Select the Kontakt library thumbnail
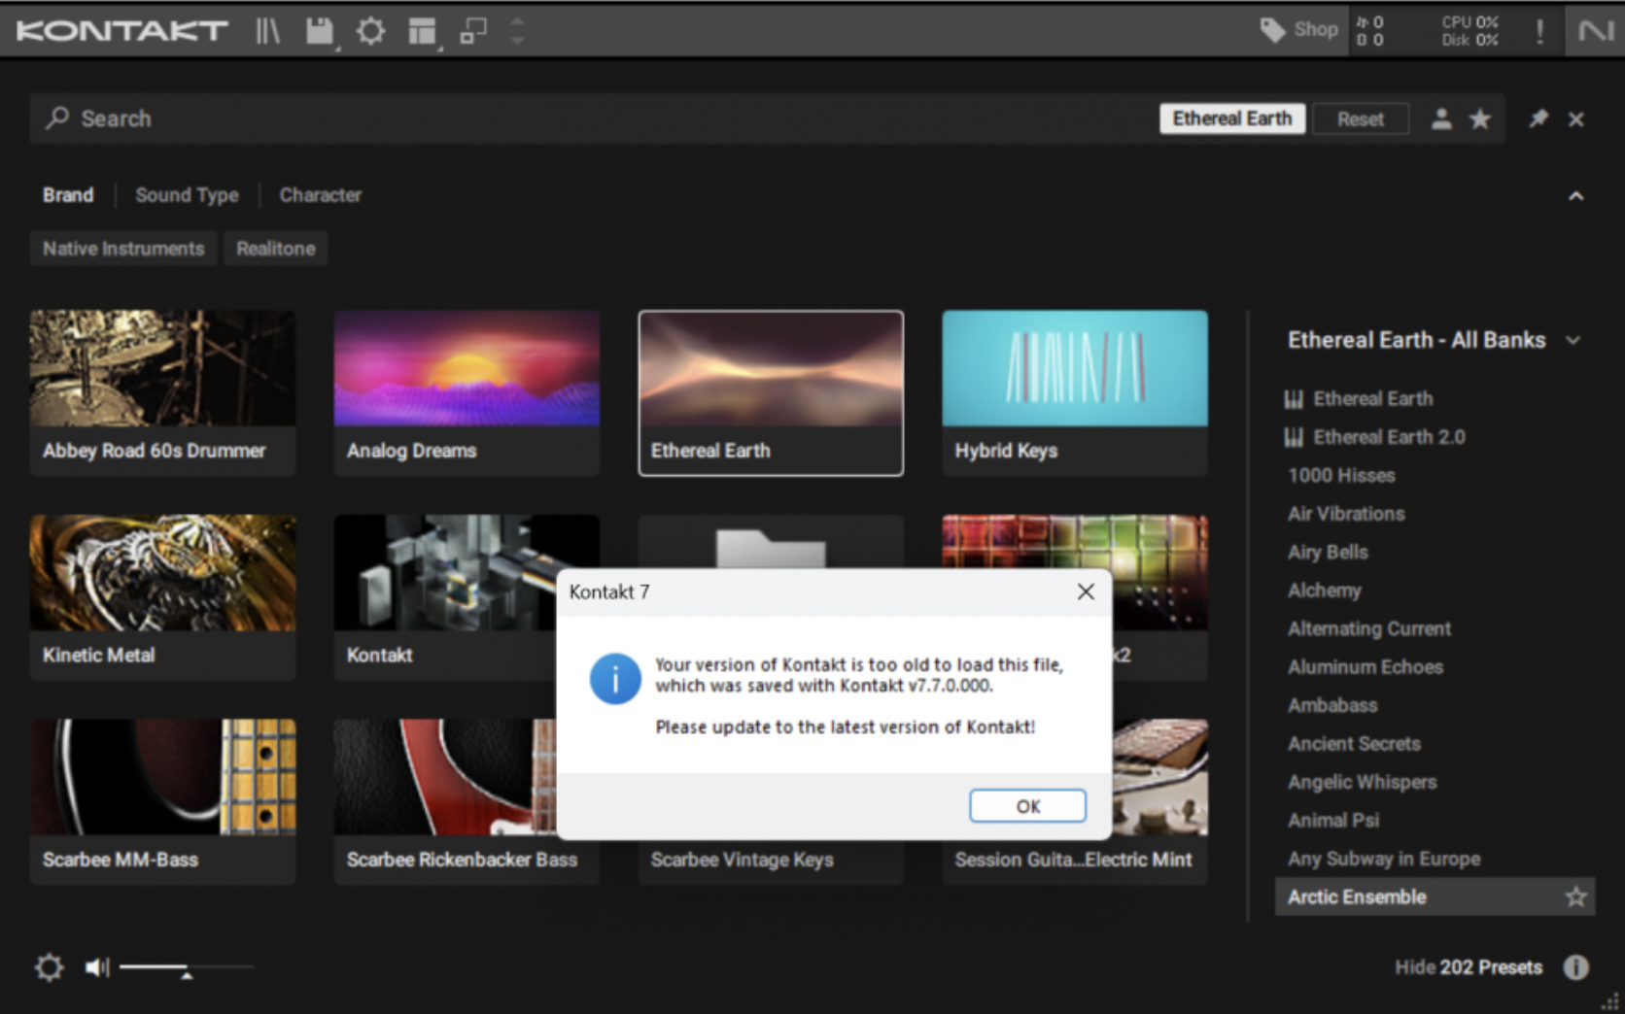The height and width of the screenshot is (1014, 1625). (445, 597)
